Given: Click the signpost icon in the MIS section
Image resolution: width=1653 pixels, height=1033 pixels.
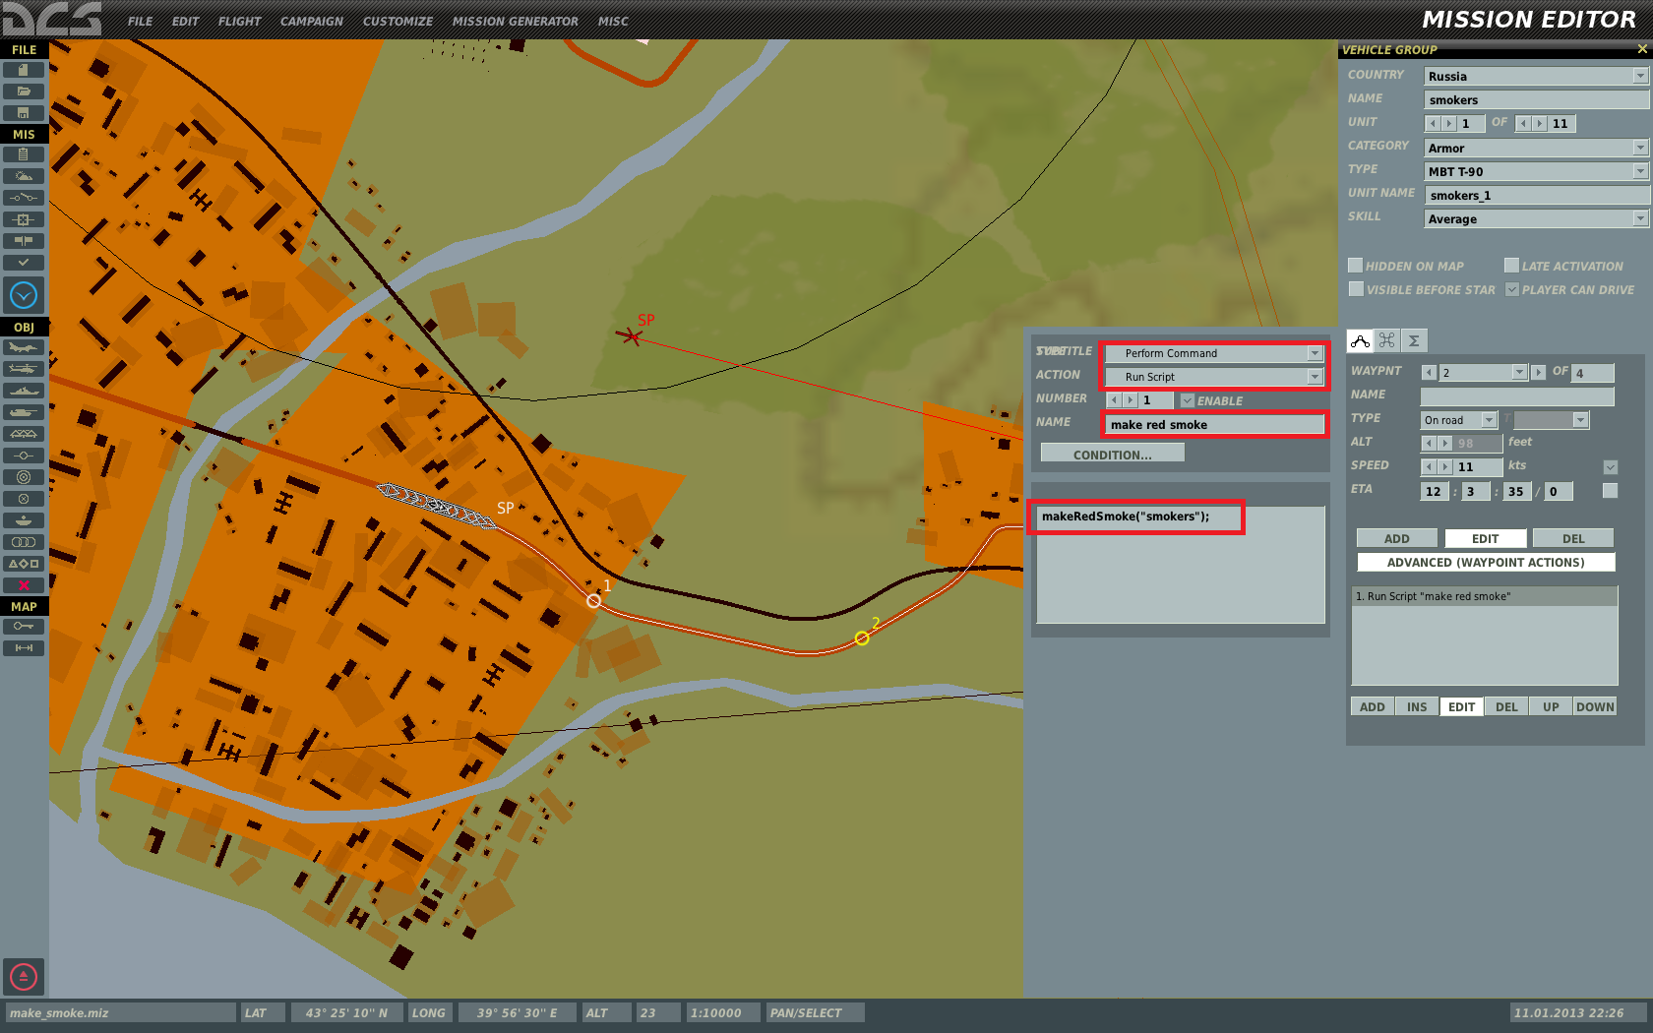Looking at the screenshot, I should click(x=24, y=241).
